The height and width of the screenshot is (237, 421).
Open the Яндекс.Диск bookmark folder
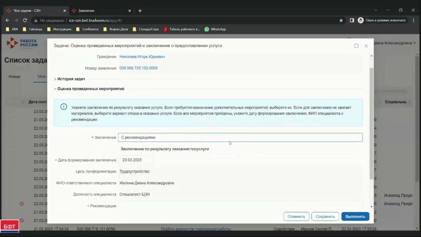point(116,29)
